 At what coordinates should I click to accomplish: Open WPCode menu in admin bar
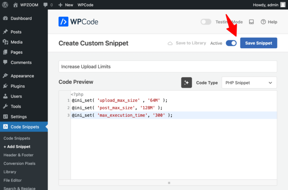(86, 5)
